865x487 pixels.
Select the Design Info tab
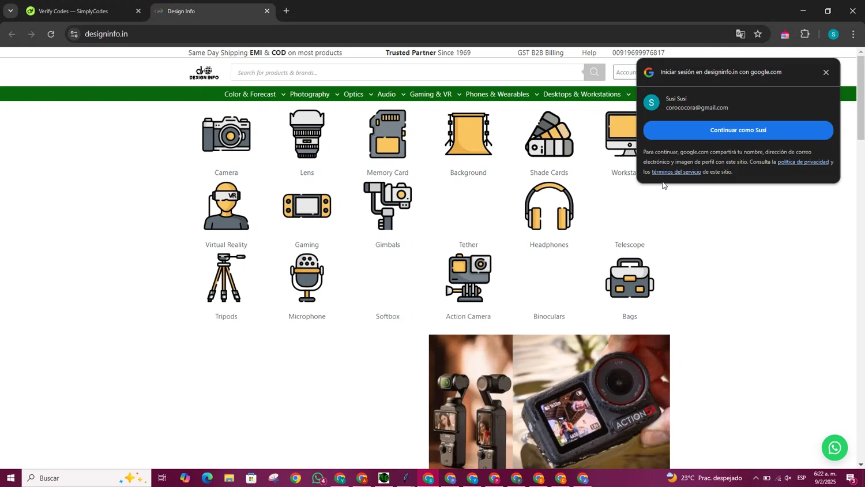point(212,11)
